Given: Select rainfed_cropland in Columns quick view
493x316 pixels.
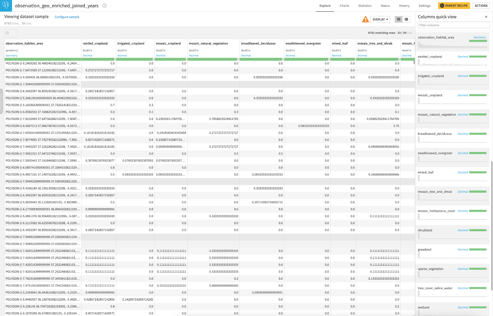Looking at the screenshot, I should click(430, 57).
